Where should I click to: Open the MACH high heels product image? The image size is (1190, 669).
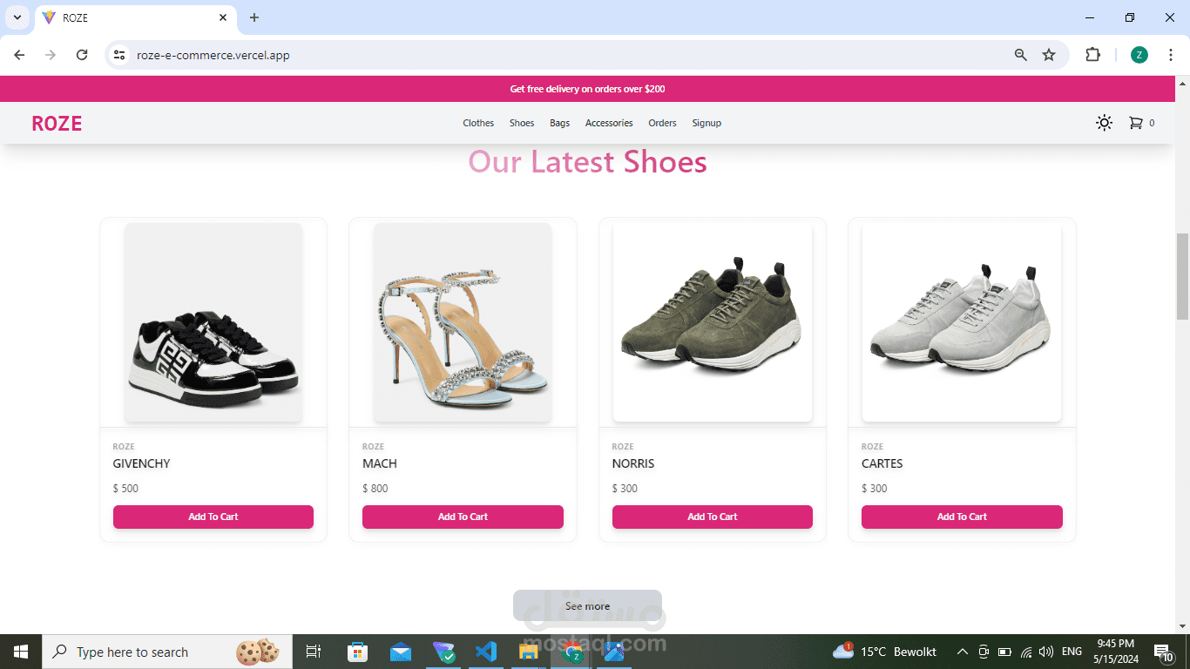coord(463,322)
